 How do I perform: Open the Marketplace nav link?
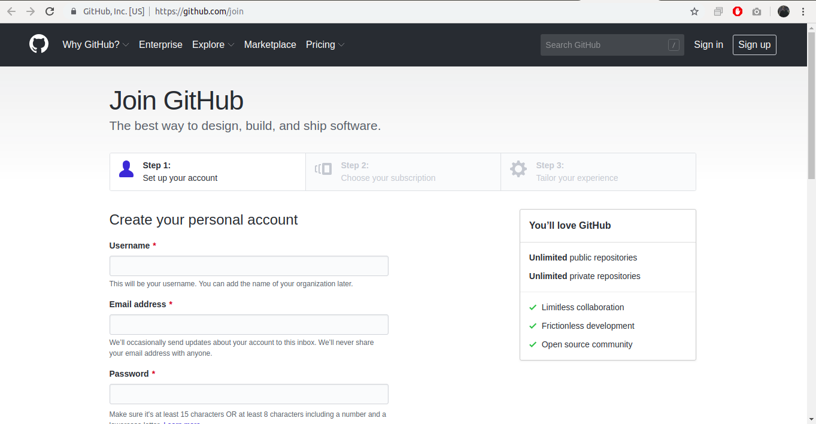point(270,45)
